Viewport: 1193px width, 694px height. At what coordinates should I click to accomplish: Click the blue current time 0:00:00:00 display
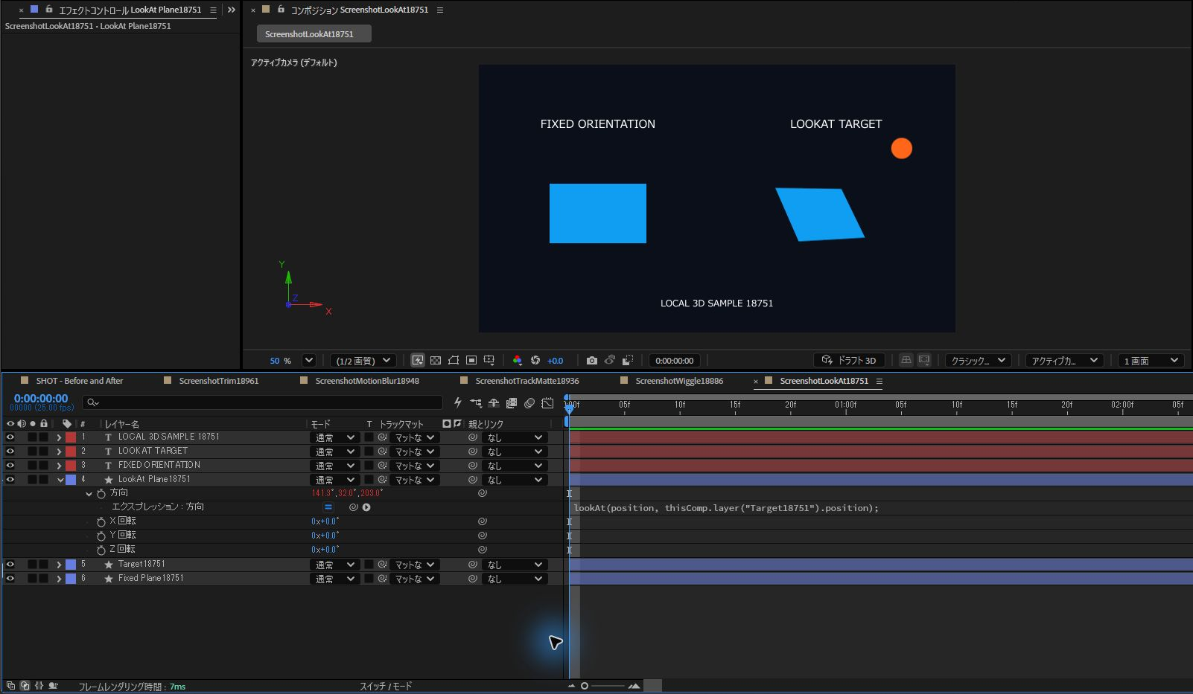(x=41, y=399)
